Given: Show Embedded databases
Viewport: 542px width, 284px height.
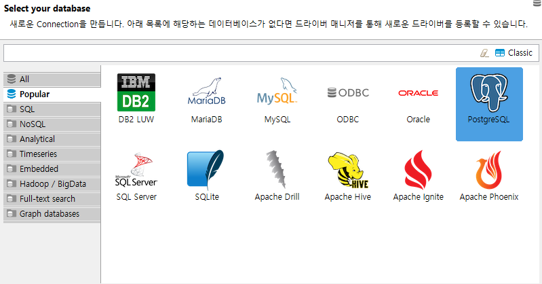Looking at the screenshot, I should click(x=52, y=168).
